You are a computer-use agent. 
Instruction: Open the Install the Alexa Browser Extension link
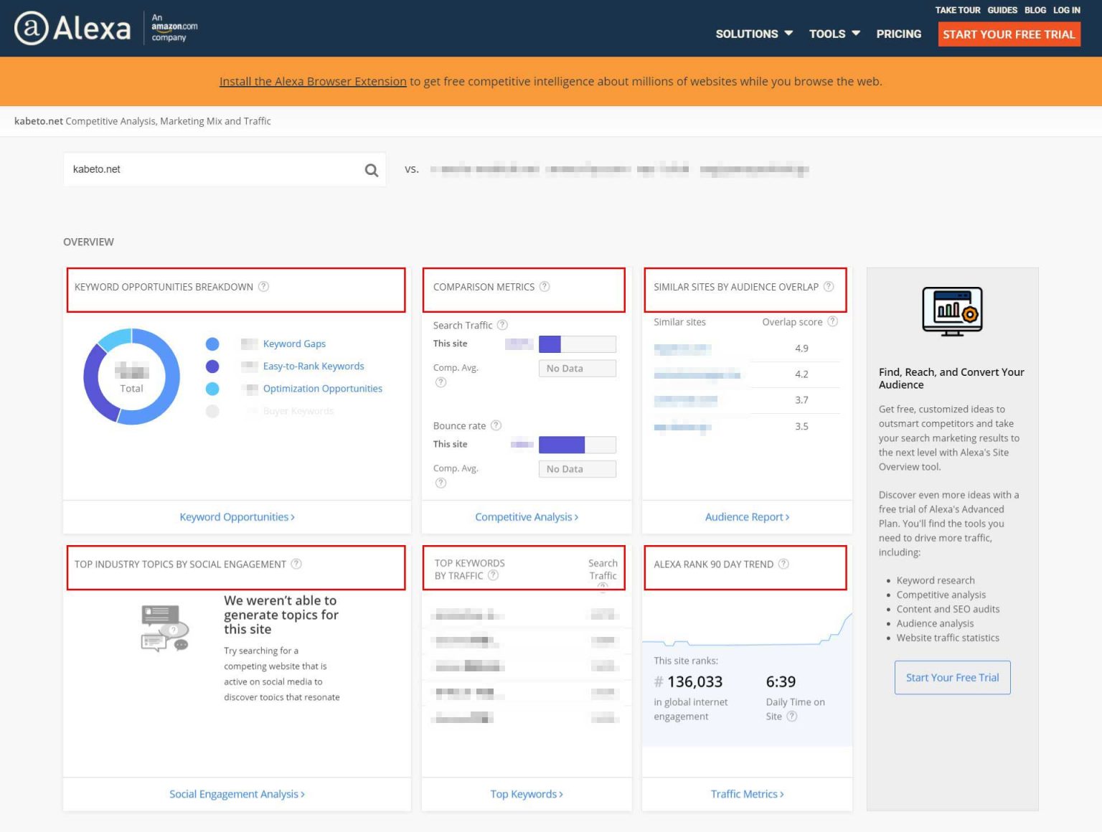[x=313, y=81]
